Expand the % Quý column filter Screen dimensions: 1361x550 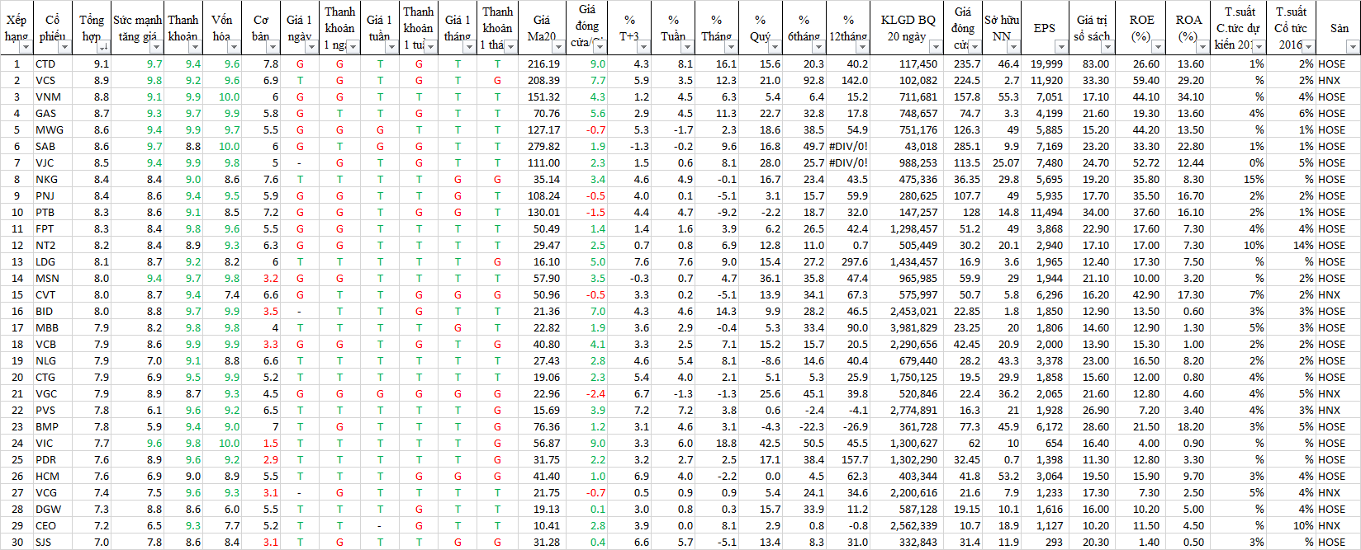[x=774, y=48]
